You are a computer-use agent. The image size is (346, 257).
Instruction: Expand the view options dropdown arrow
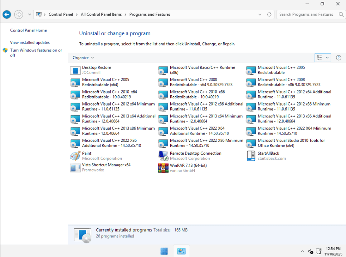tap(327, 58)
